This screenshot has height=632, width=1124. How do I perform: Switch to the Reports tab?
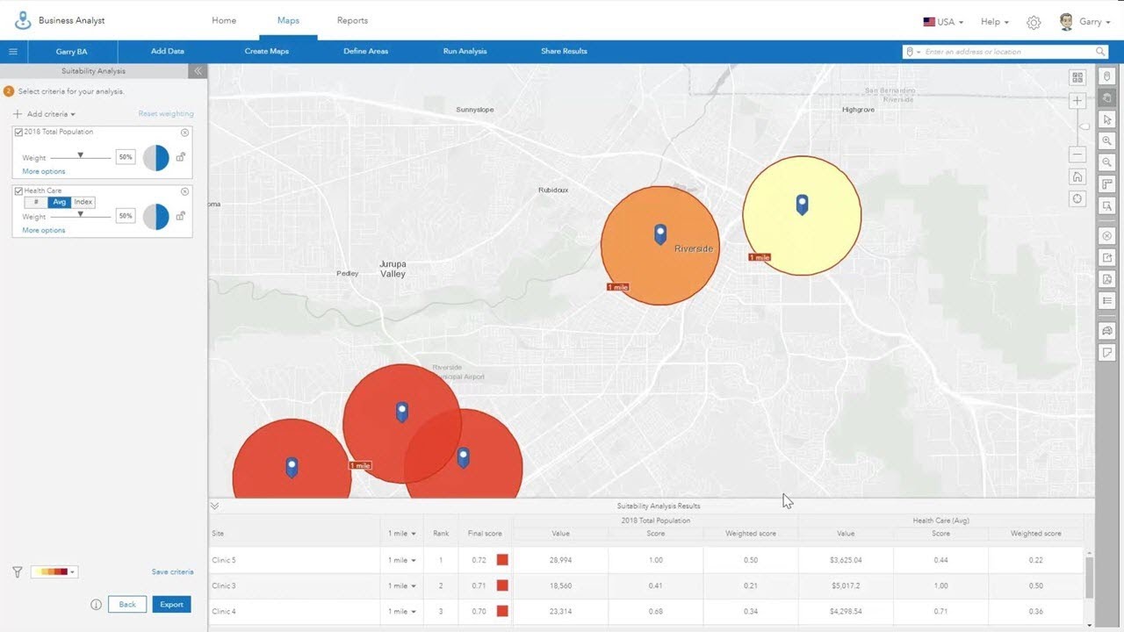click(352, 21)
